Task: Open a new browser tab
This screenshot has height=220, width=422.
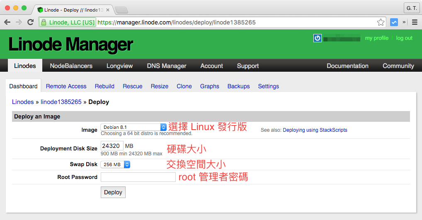Action: click(x=121, y=10)
